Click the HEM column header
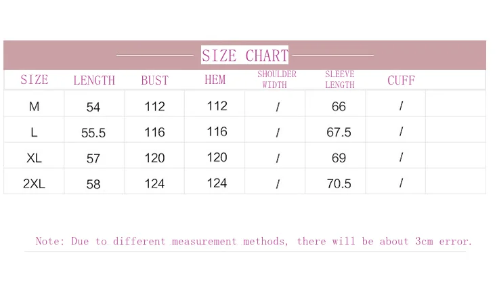The image size is (497, 285). [215, 80]
